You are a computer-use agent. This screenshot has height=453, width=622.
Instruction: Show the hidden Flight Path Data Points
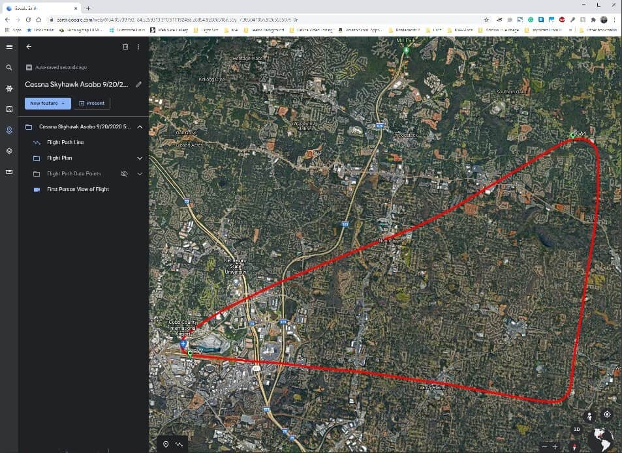click(x=124, y=174)
